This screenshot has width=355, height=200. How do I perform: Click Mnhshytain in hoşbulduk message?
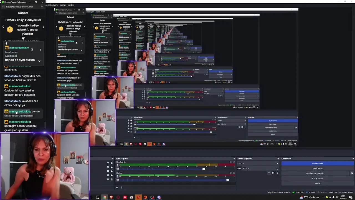point(12,76)
